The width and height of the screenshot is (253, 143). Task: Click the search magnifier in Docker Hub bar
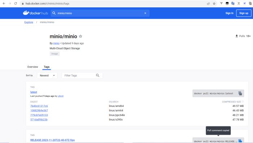54,13
